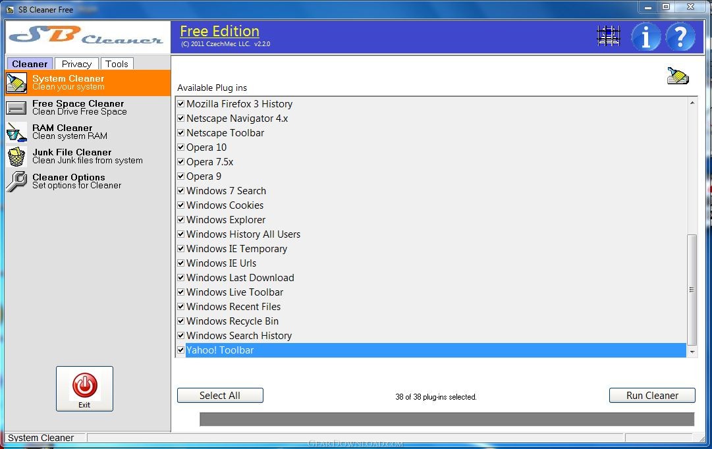Image resolution: width=712 pixels, height=449 pixels.
Task: Click the Junk File Cleaner trash basket icon
Action: point(16,157)
